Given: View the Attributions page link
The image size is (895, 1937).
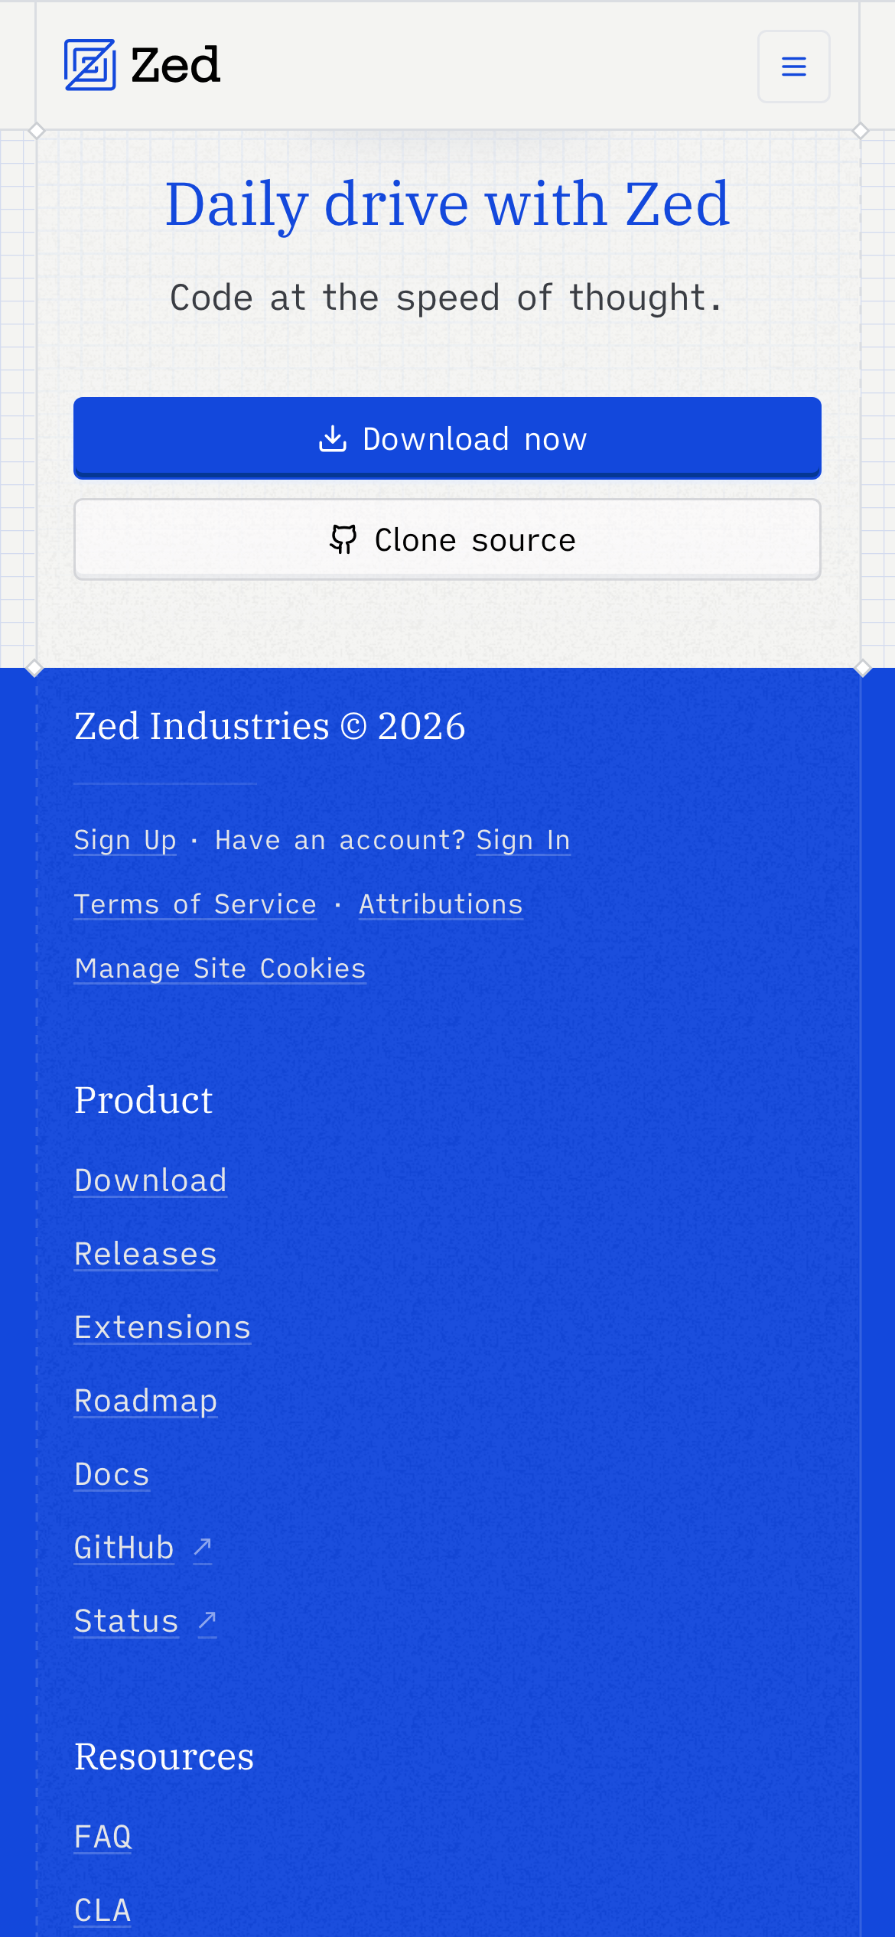Looking at the screenshot, I should pyautogui.click(x=441, y=904).
